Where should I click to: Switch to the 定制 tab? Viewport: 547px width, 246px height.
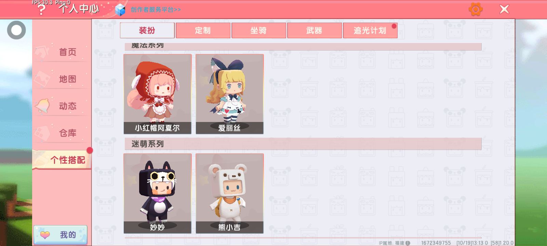pos(203,30)
